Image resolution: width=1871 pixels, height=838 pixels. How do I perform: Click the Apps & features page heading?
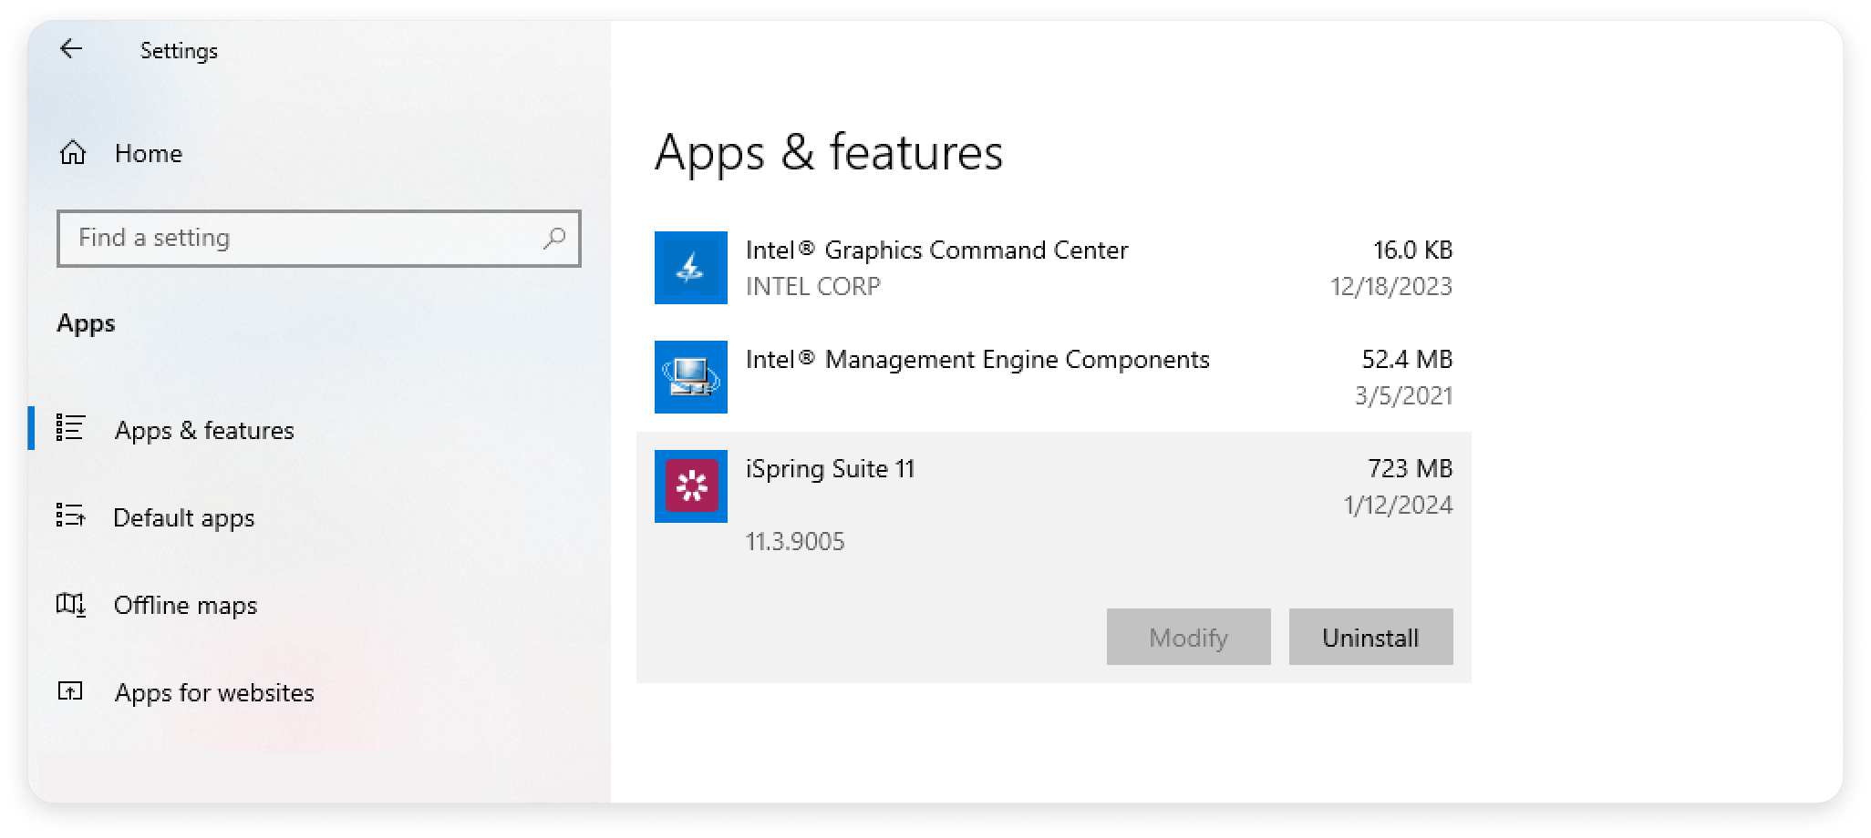(x=829, y=151)
